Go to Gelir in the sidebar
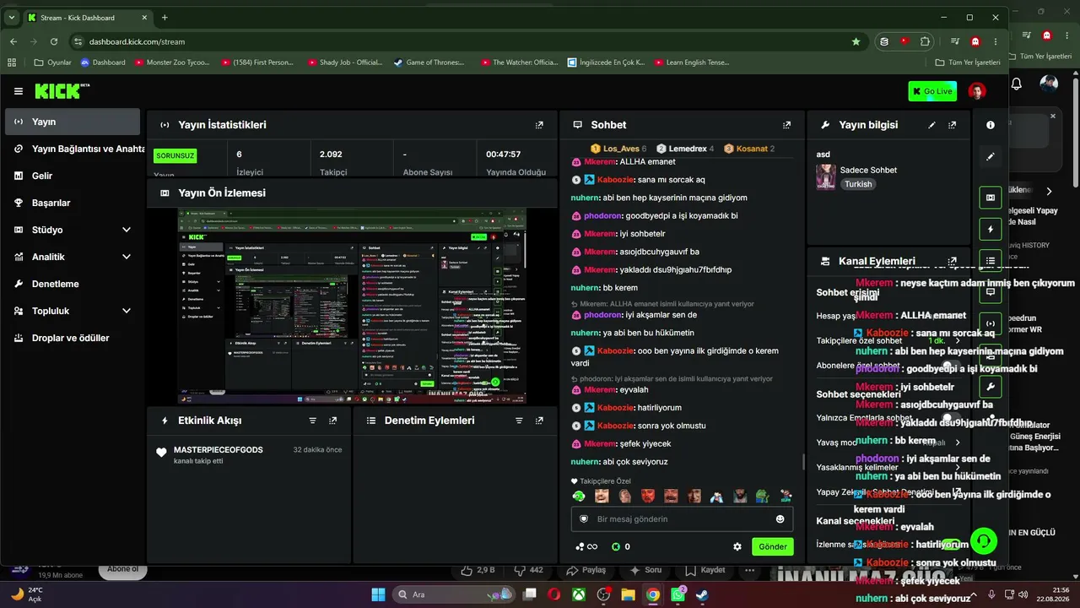The height and width of the screenshot is (608, 1080). click(x=73, y=176)
